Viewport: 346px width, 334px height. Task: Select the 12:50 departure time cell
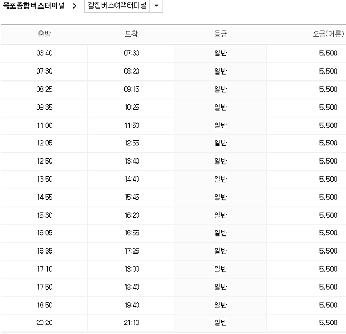coord(45,161)
